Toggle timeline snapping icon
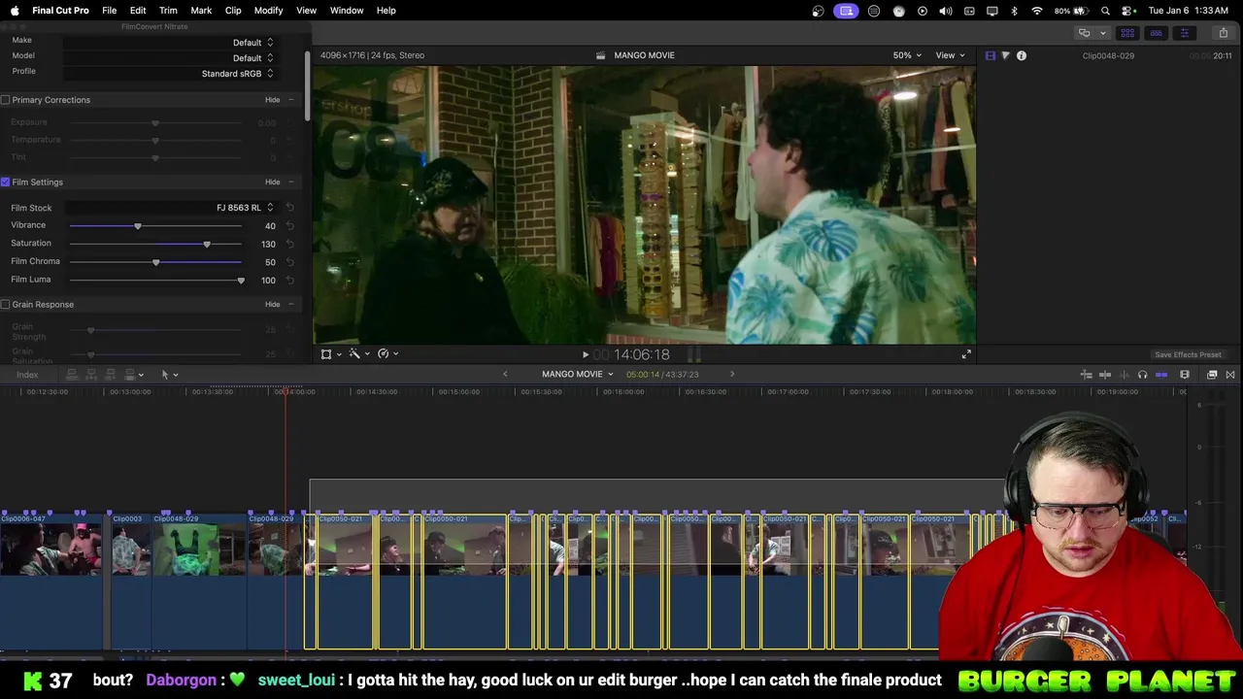The height and width of the screenshot is (699, 1243). click(x=1161, y=375)
